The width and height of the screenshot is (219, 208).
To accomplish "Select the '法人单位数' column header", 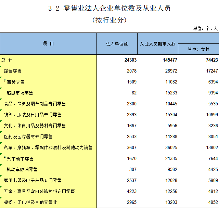I will pos(117,44).
